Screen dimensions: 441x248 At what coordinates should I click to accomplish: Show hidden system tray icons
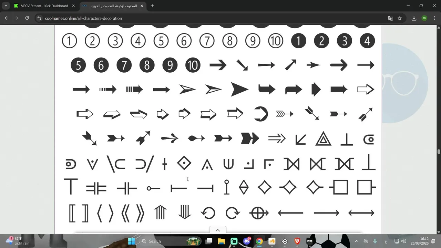click(357, 241)
